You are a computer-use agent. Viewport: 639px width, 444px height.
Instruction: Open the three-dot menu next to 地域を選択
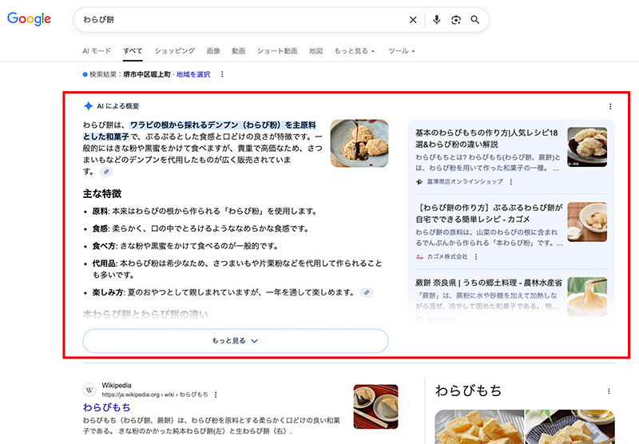pos(222,74)
